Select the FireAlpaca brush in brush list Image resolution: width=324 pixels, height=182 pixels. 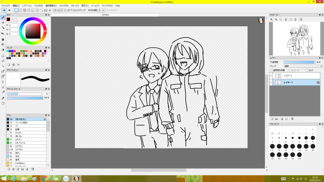pos(26,163)
